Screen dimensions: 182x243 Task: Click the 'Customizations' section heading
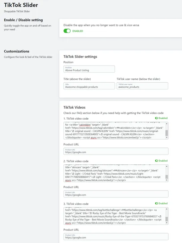[16, 51]
